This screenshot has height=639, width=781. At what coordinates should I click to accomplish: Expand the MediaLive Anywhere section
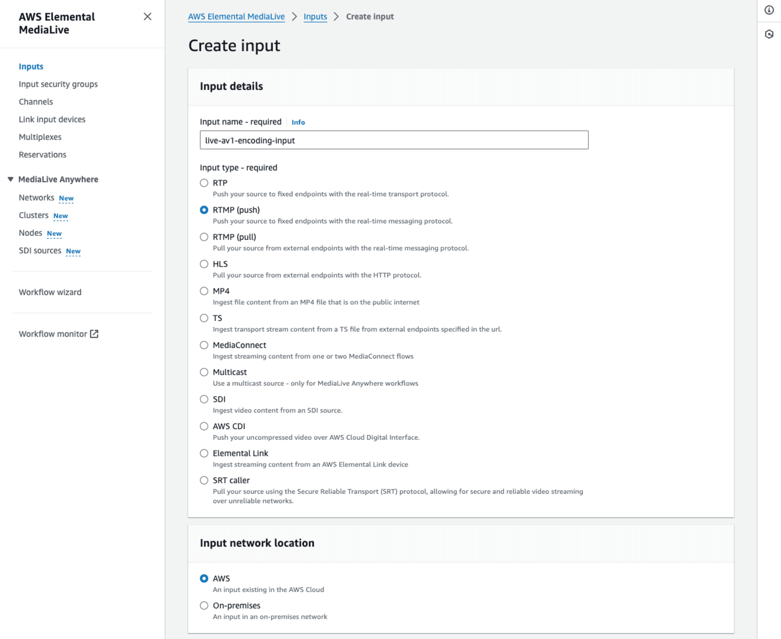click(x=11, y=179)
